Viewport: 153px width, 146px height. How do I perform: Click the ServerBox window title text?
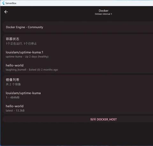11,3
